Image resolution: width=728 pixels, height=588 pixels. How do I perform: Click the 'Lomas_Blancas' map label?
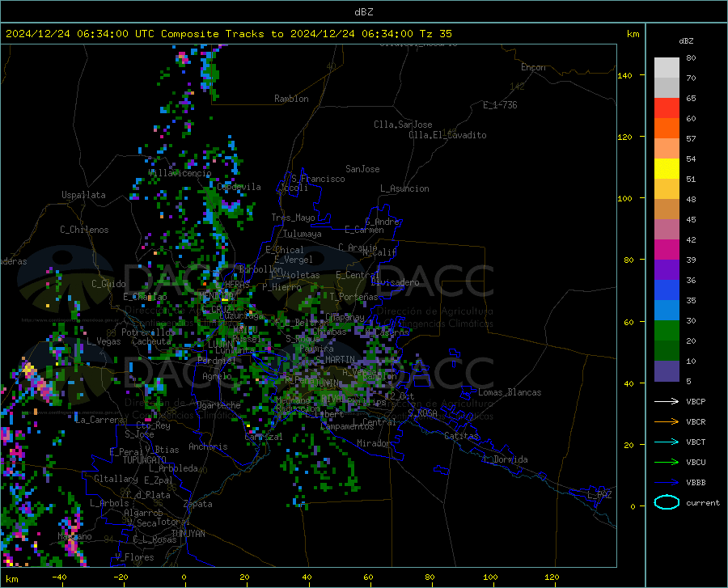[x=510, y=392]
